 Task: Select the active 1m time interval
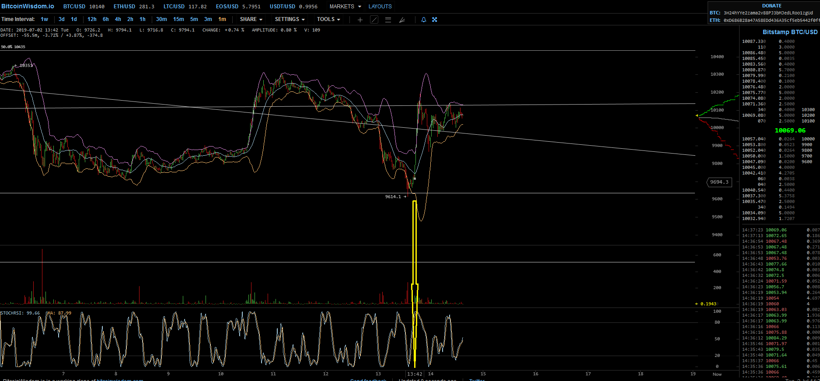(x=222, y=19)
